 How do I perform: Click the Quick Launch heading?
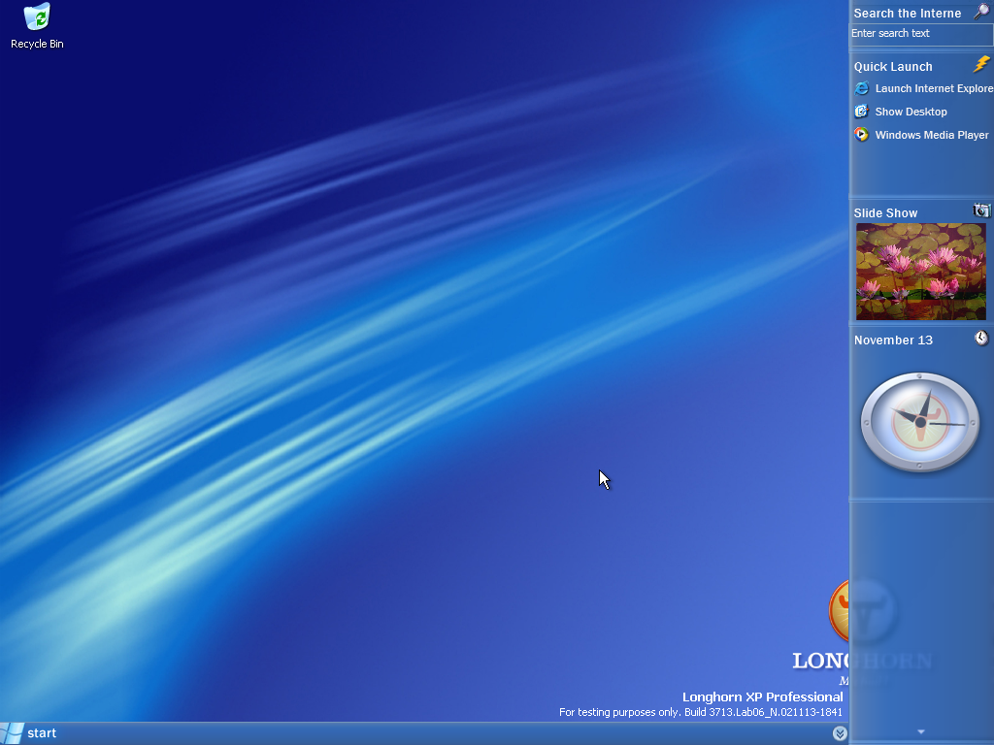(893, 67)
